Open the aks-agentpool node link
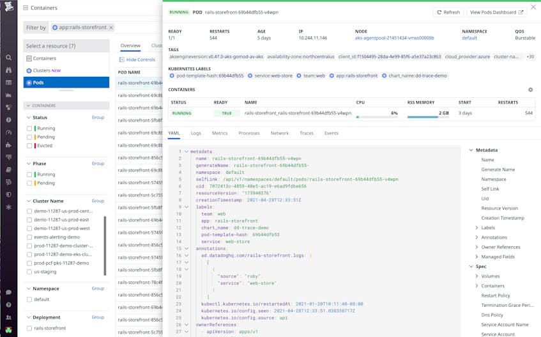 tap(394, 38)
